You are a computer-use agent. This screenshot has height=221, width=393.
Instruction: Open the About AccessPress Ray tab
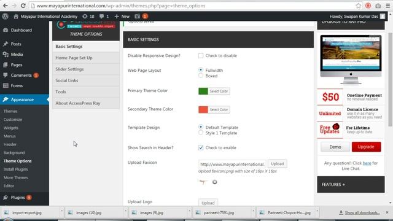point(86,103)
